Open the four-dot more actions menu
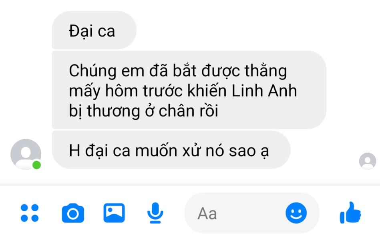380x240 pixels. pos(30,213)
